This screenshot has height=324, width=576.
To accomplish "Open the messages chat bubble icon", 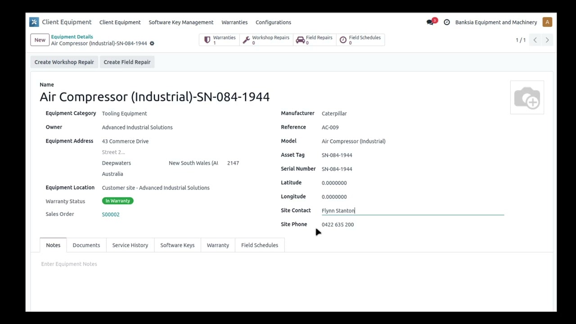I will pos(430,22).
